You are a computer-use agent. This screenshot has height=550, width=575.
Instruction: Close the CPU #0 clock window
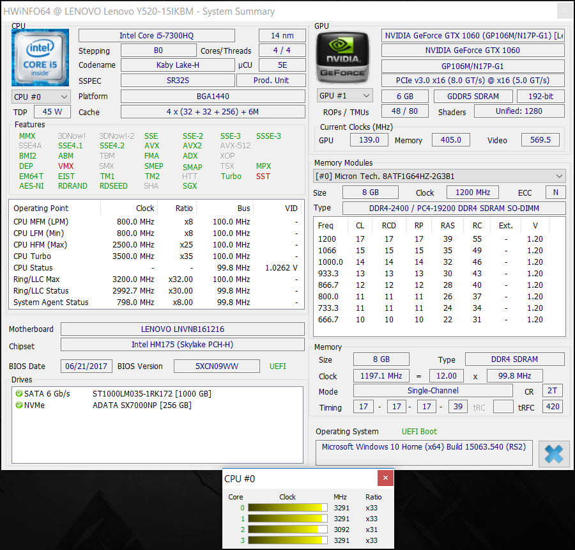385,478
